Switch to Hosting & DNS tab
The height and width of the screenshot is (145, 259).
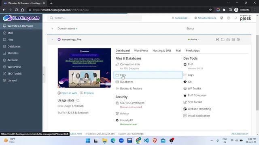coord(162,51)
